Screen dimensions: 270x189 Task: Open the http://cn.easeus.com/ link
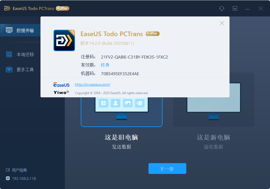click(x=92, y=84)
